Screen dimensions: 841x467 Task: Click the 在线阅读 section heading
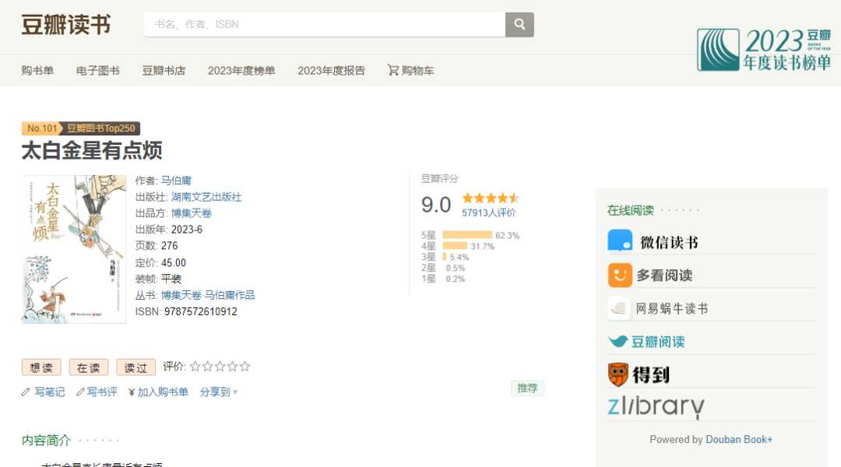[x=630, y=210]
